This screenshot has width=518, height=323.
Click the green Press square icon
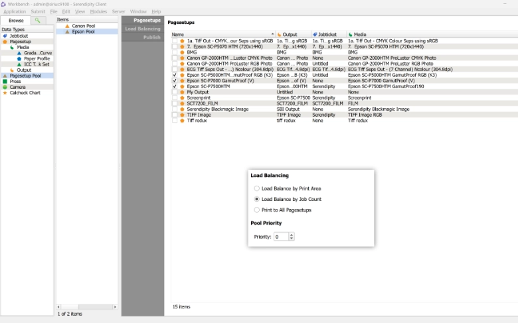pos(5,82)
